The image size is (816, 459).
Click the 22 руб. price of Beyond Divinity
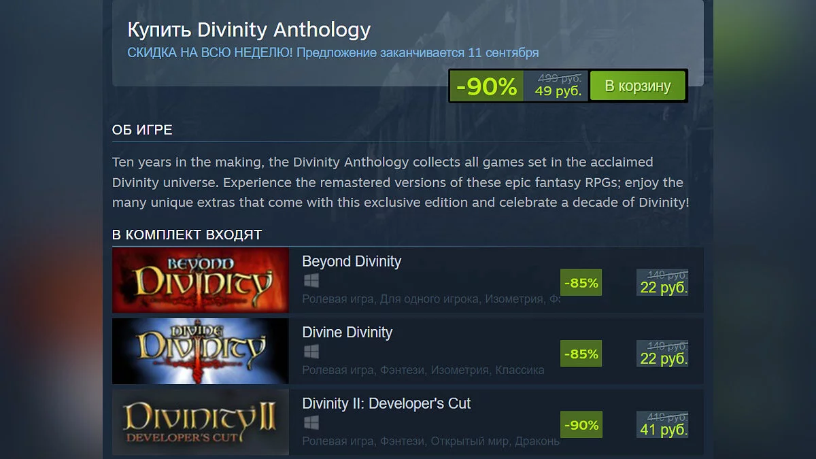tap(664, 288)
